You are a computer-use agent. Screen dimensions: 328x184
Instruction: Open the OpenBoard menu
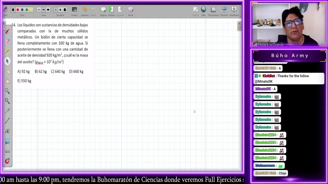tap(234, 11)
